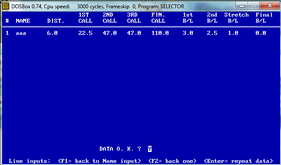Click the '2nd B/L' column header

[212, 18]
